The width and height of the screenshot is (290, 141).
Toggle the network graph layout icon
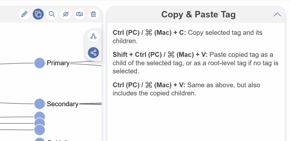(x=93, y=53)
